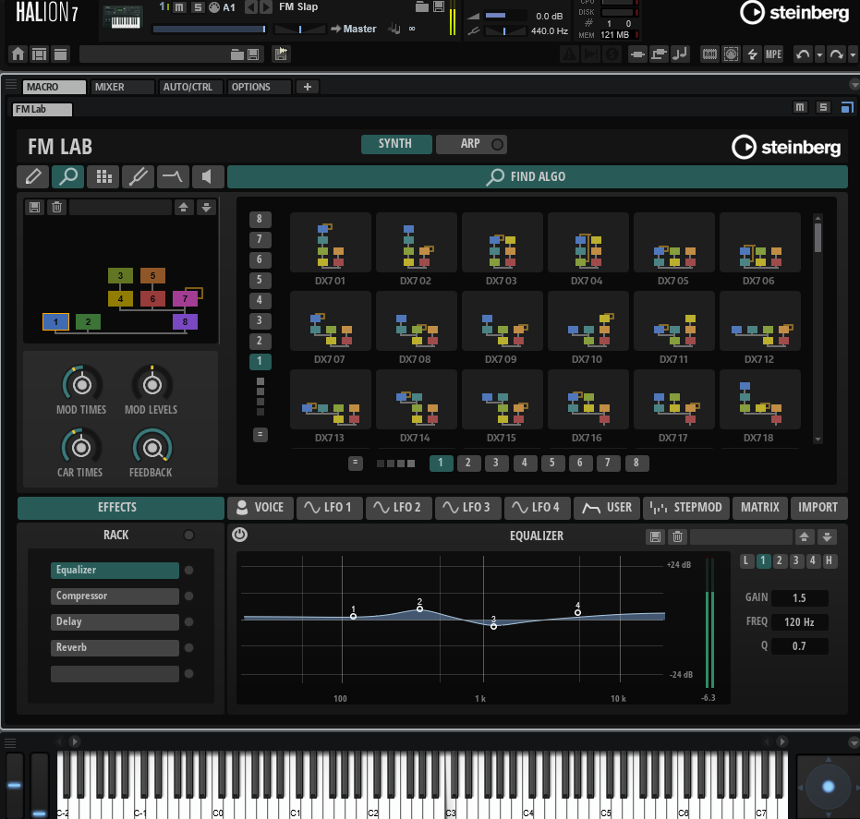Switch to the OPTIONS tab

click(x=259, y=87)
